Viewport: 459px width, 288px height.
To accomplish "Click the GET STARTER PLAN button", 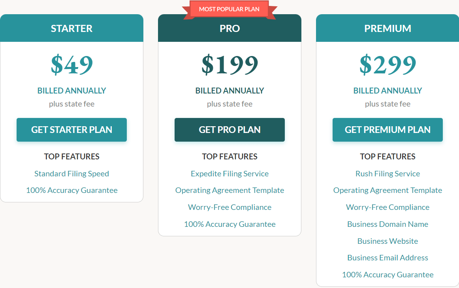I will [x=71, y=129].
